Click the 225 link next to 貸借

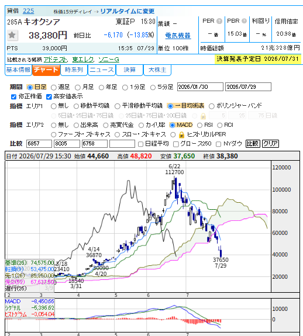coord(29,11)
